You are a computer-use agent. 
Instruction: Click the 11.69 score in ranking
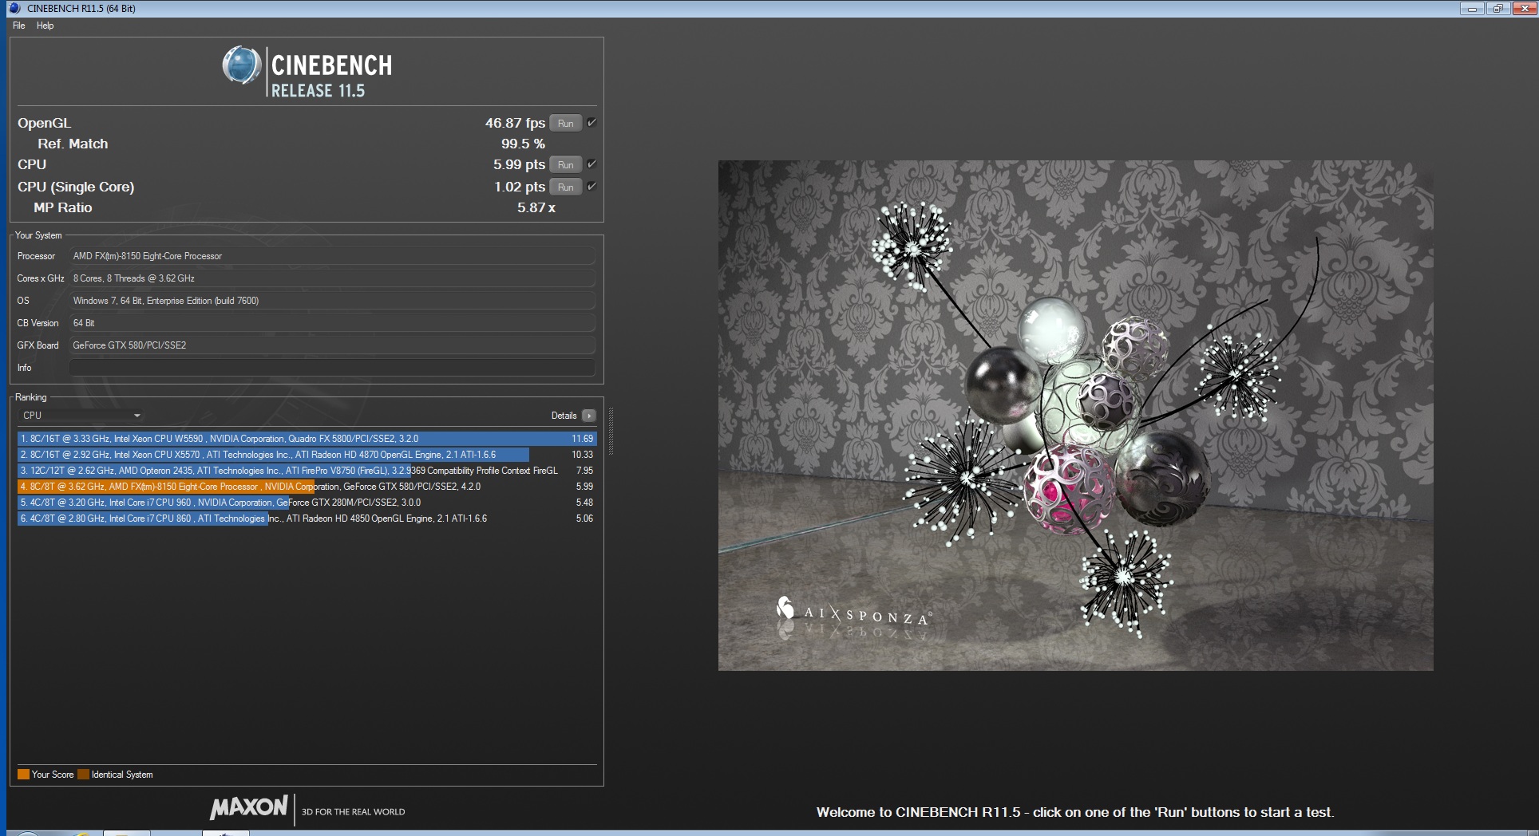(582, 439)
